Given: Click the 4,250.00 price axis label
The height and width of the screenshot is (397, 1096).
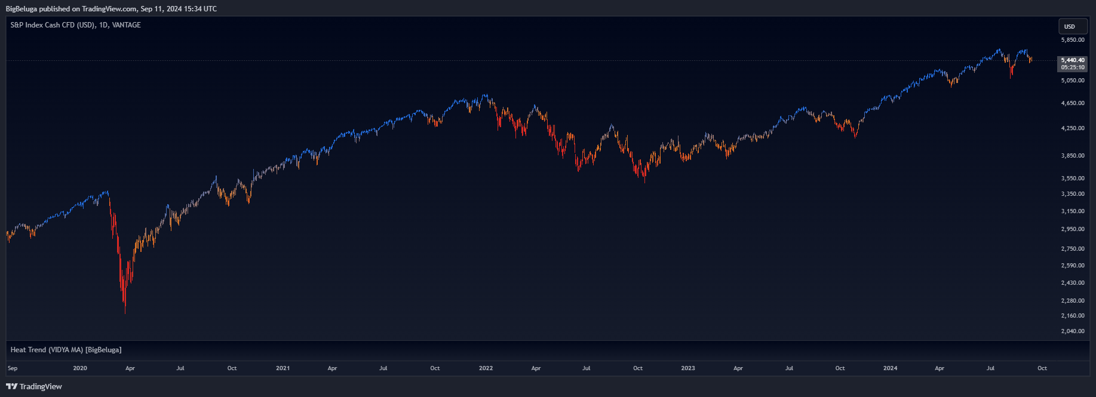Looking at the screenshot, I should pos(1073,128).
